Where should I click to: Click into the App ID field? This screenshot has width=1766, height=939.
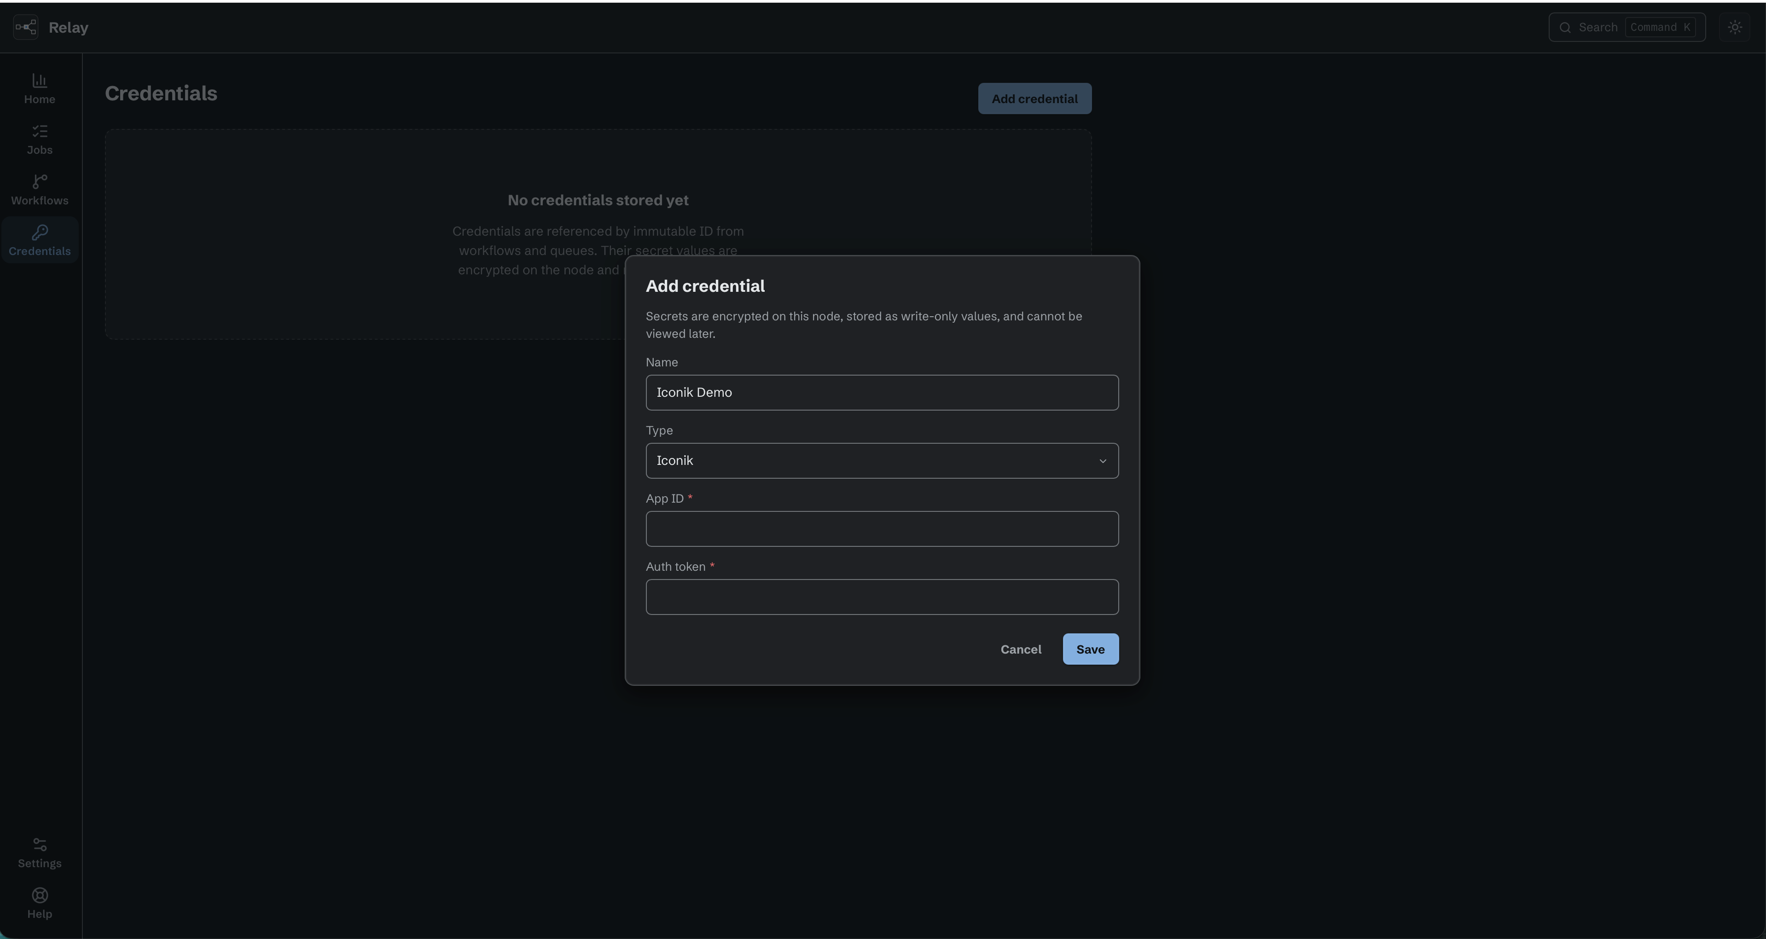(x=883, y=528)
